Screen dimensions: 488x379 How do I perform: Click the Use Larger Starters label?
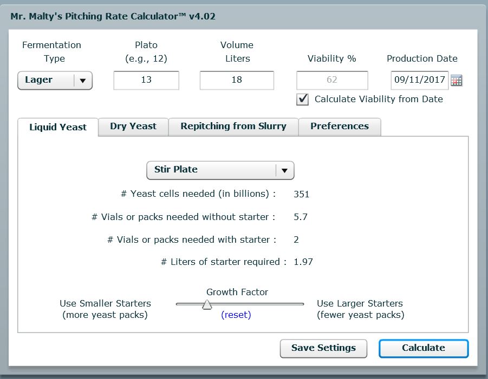(360, 304)
